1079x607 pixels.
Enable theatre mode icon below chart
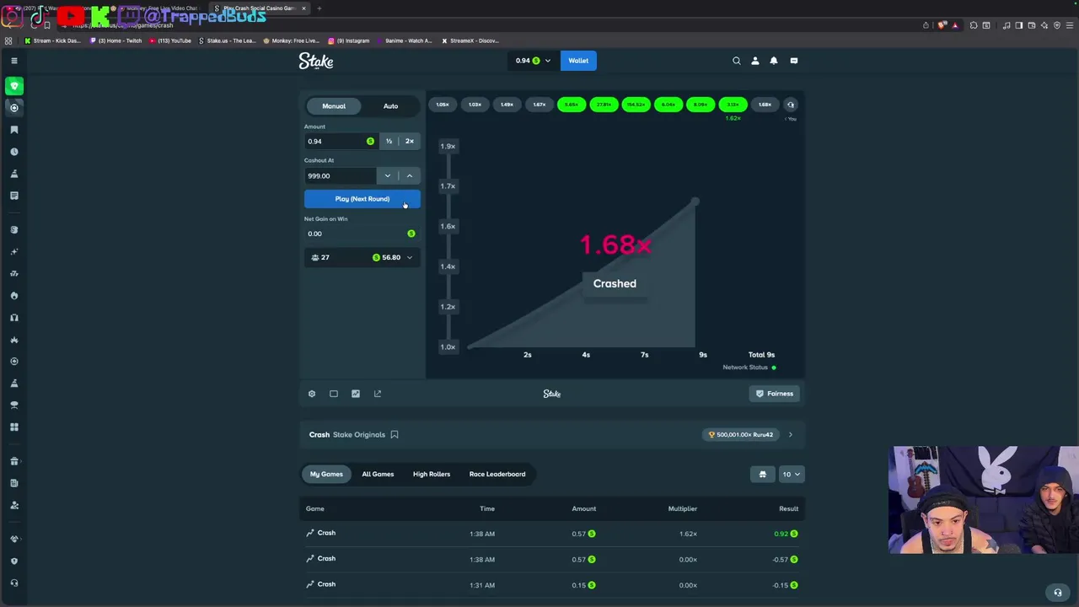[334, 394]
